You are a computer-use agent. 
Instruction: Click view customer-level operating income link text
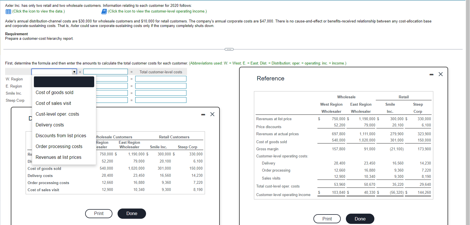pyautogui.click(x=157, y=11)
